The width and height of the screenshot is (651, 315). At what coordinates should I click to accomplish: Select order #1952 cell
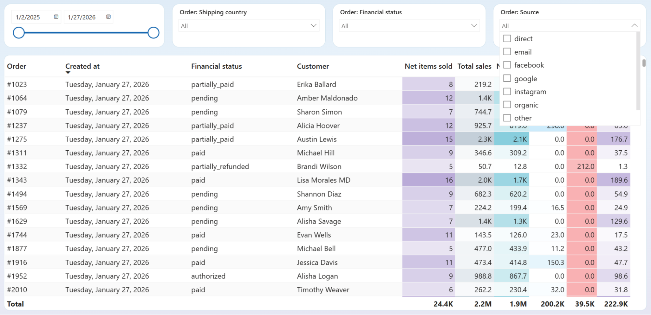click(17, 276)
